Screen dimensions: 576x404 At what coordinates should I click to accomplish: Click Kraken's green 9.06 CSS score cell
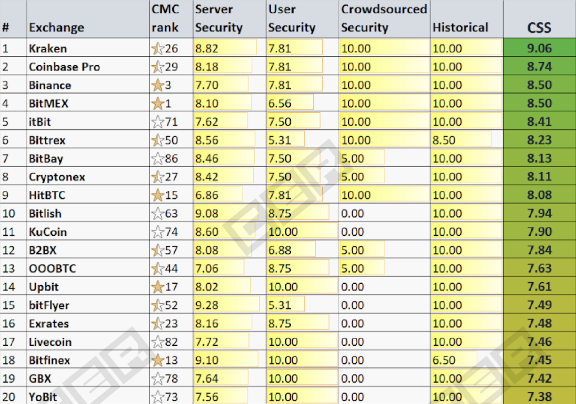tap(539, 48)
